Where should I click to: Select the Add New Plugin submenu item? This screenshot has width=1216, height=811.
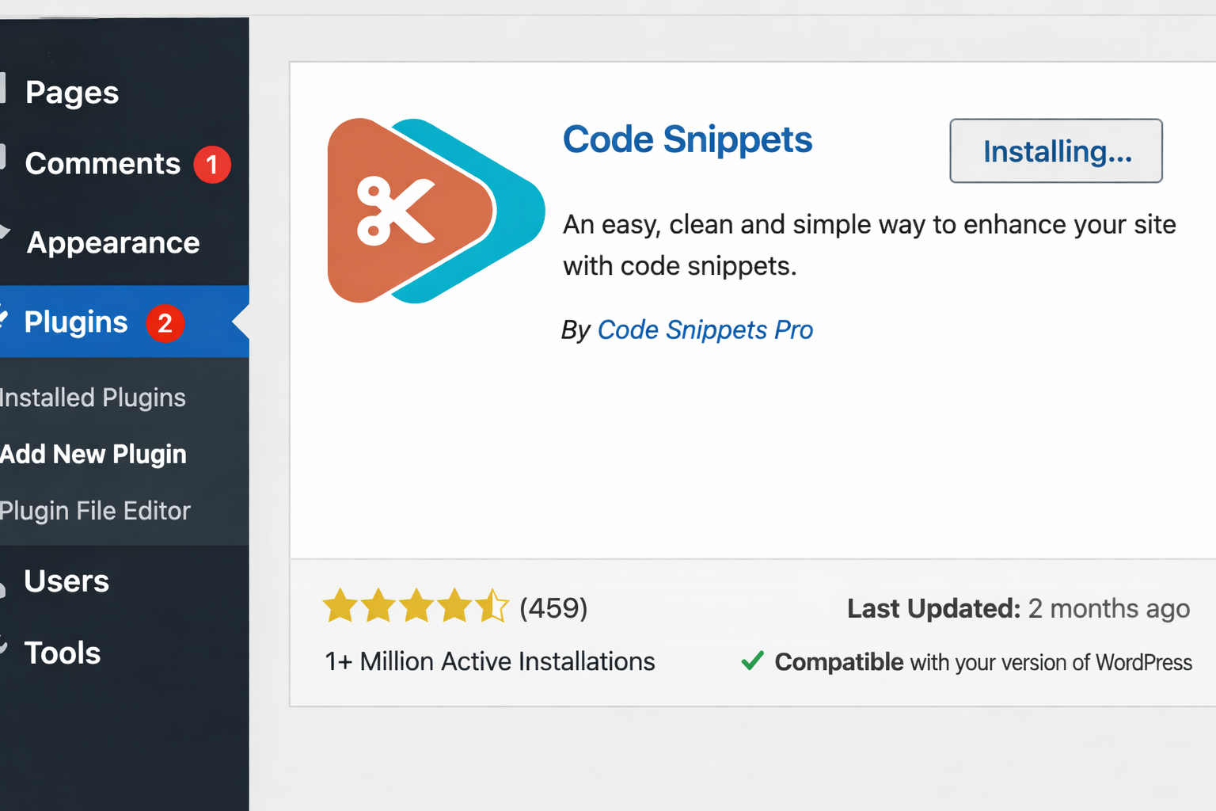coord(93,455)
